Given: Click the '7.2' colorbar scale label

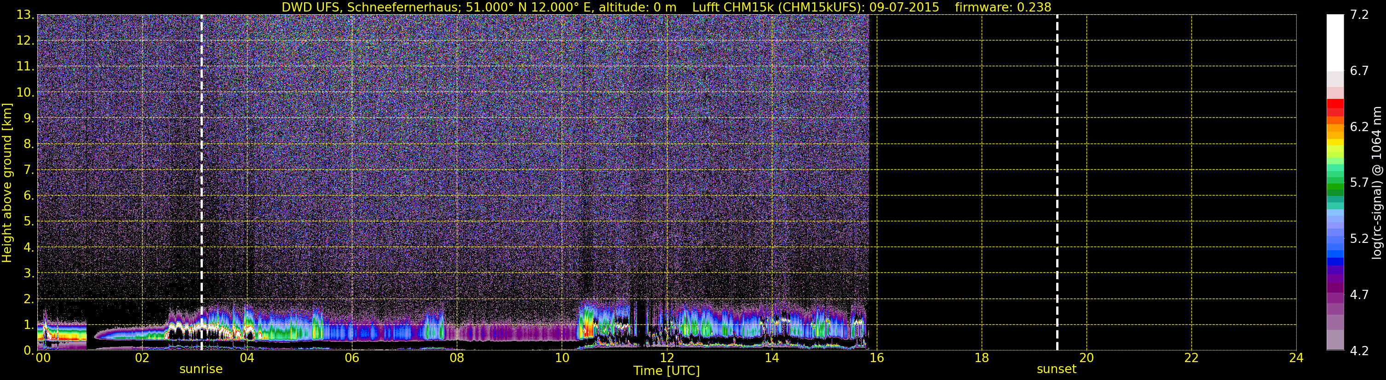Looking at the screenshot, I should 1359,15.
